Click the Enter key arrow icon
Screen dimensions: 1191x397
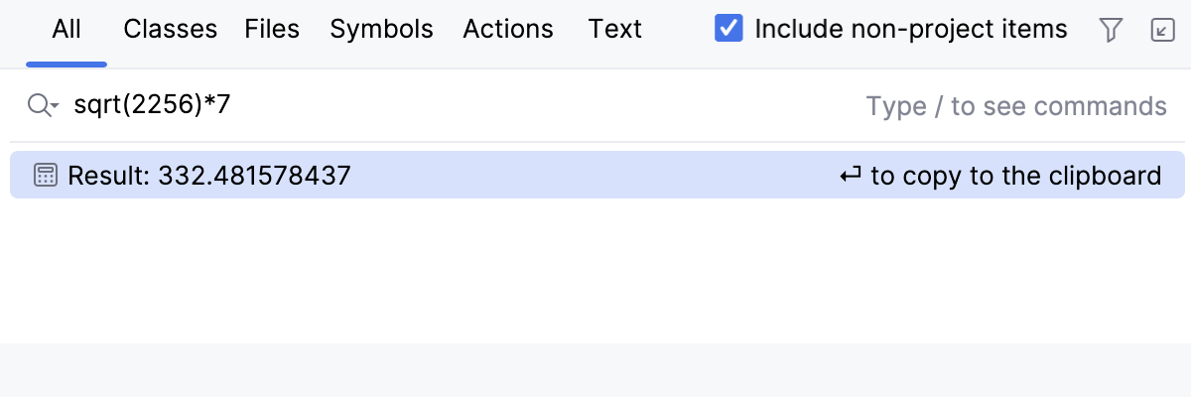(851, 176)
